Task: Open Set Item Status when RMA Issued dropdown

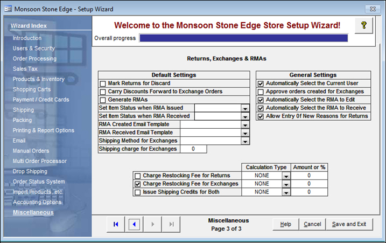Action: 245,108
